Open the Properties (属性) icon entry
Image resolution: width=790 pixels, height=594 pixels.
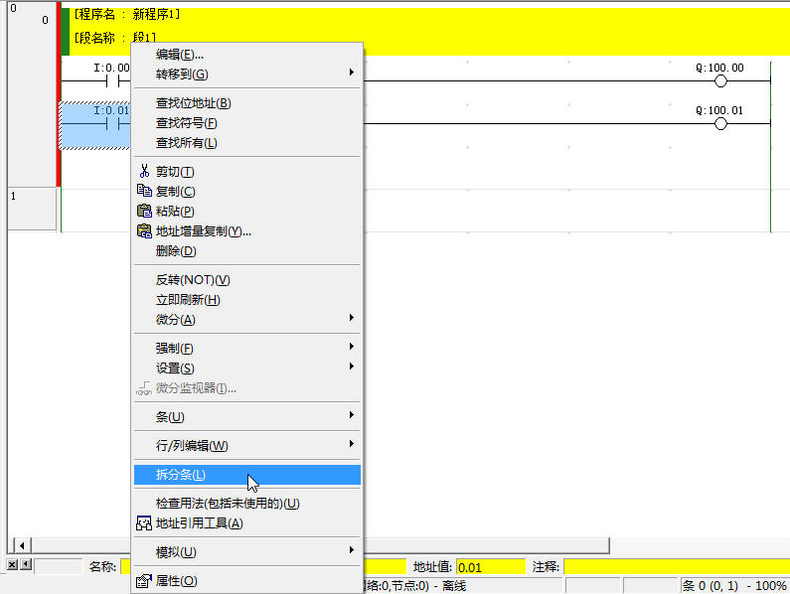143,581
